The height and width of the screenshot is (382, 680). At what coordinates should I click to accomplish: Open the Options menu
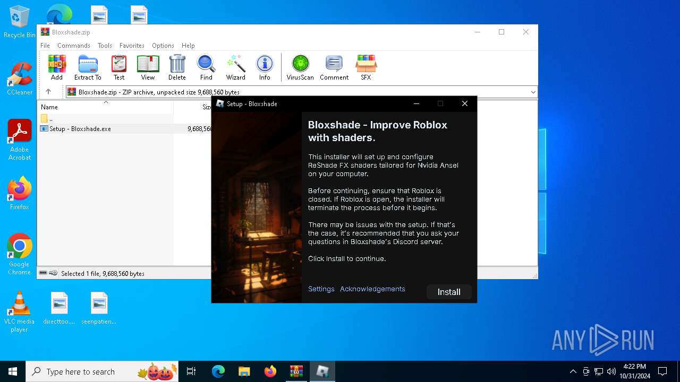tap(163, 46)
